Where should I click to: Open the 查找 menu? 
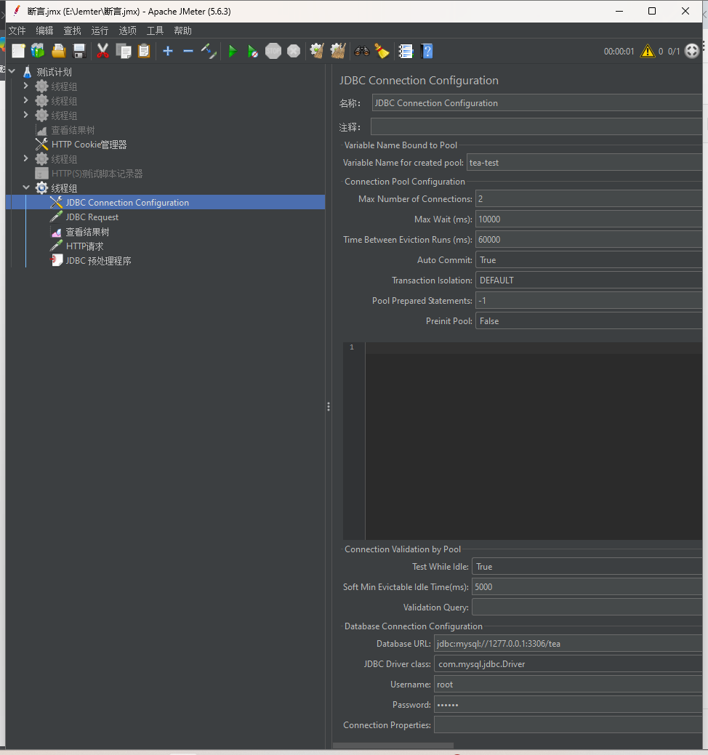tap(72, 31)
